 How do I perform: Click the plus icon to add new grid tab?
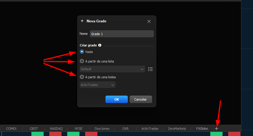click(x=217, y=129)
